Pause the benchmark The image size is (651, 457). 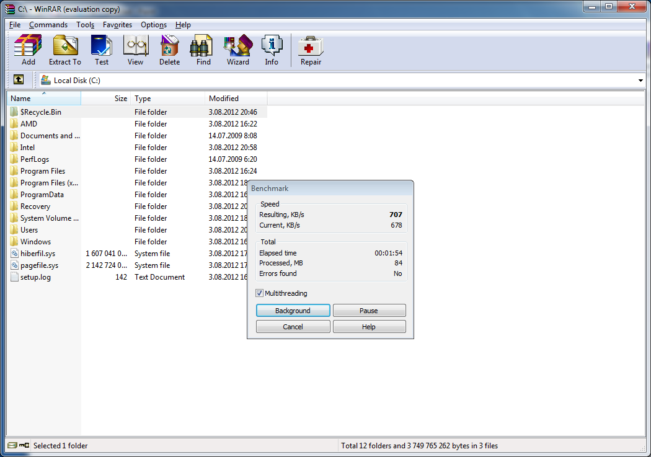369,311
